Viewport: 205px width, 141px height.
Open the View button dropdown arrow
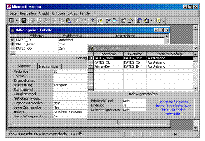(17, 20)
